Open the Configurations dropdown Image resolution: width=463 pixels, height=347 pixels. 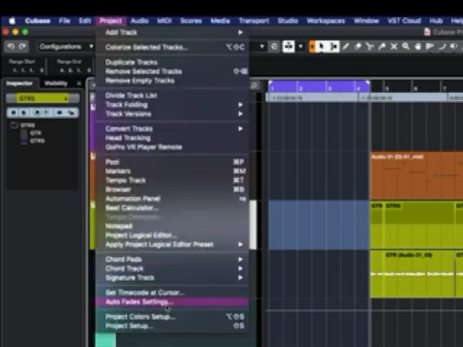click(x=66, y=47)
